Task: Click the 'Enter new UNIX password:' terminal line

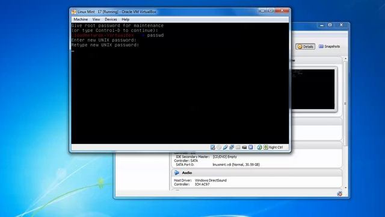Action: pos(103,40)
